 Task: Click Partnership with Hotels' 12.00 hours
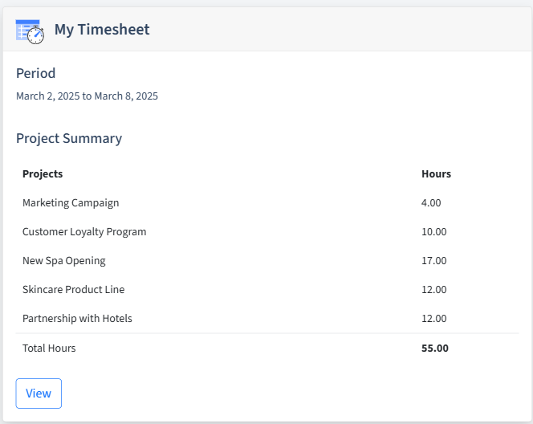click(x=434, y=318)
